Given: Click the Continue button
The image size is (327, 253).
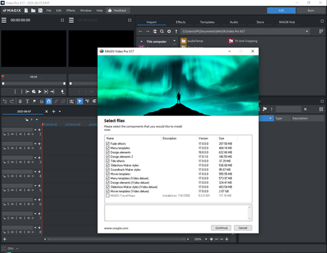Looking at the screenshot, I should [x=221, y=228].
